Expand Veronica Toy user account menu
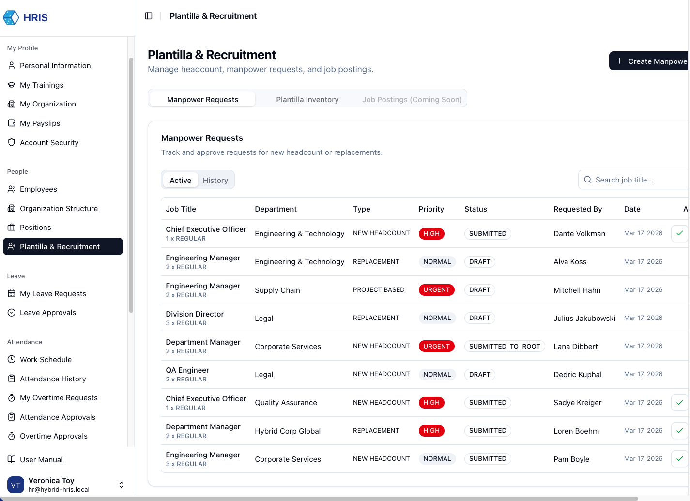Image resolution: width=690 pixels, height=501 pixels. tap(121, 485)
